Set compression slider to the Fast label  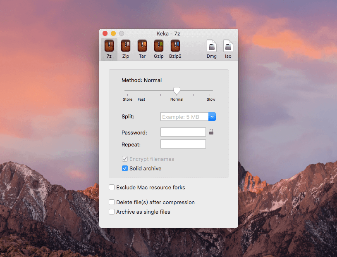pyautogui.click(x=141, y=99)
